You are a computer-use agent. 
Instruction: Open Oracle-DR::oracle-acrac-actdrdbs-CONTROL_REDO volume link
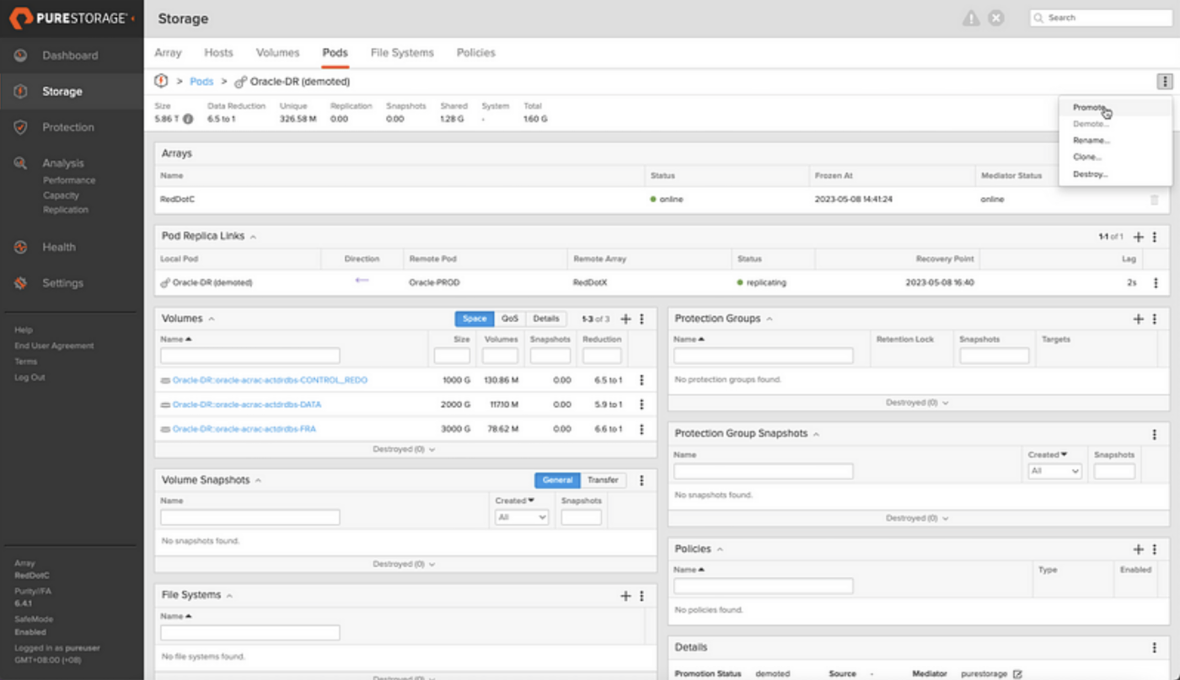(x=270, y=380)
